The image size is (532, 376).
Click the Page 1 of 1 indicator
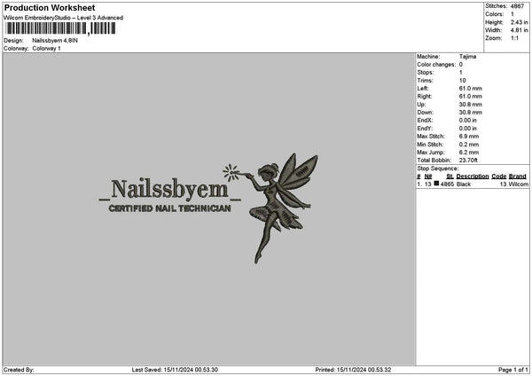click(513, 370)
